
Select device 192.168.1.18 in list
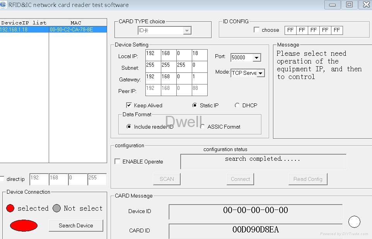tap(53, 29)
